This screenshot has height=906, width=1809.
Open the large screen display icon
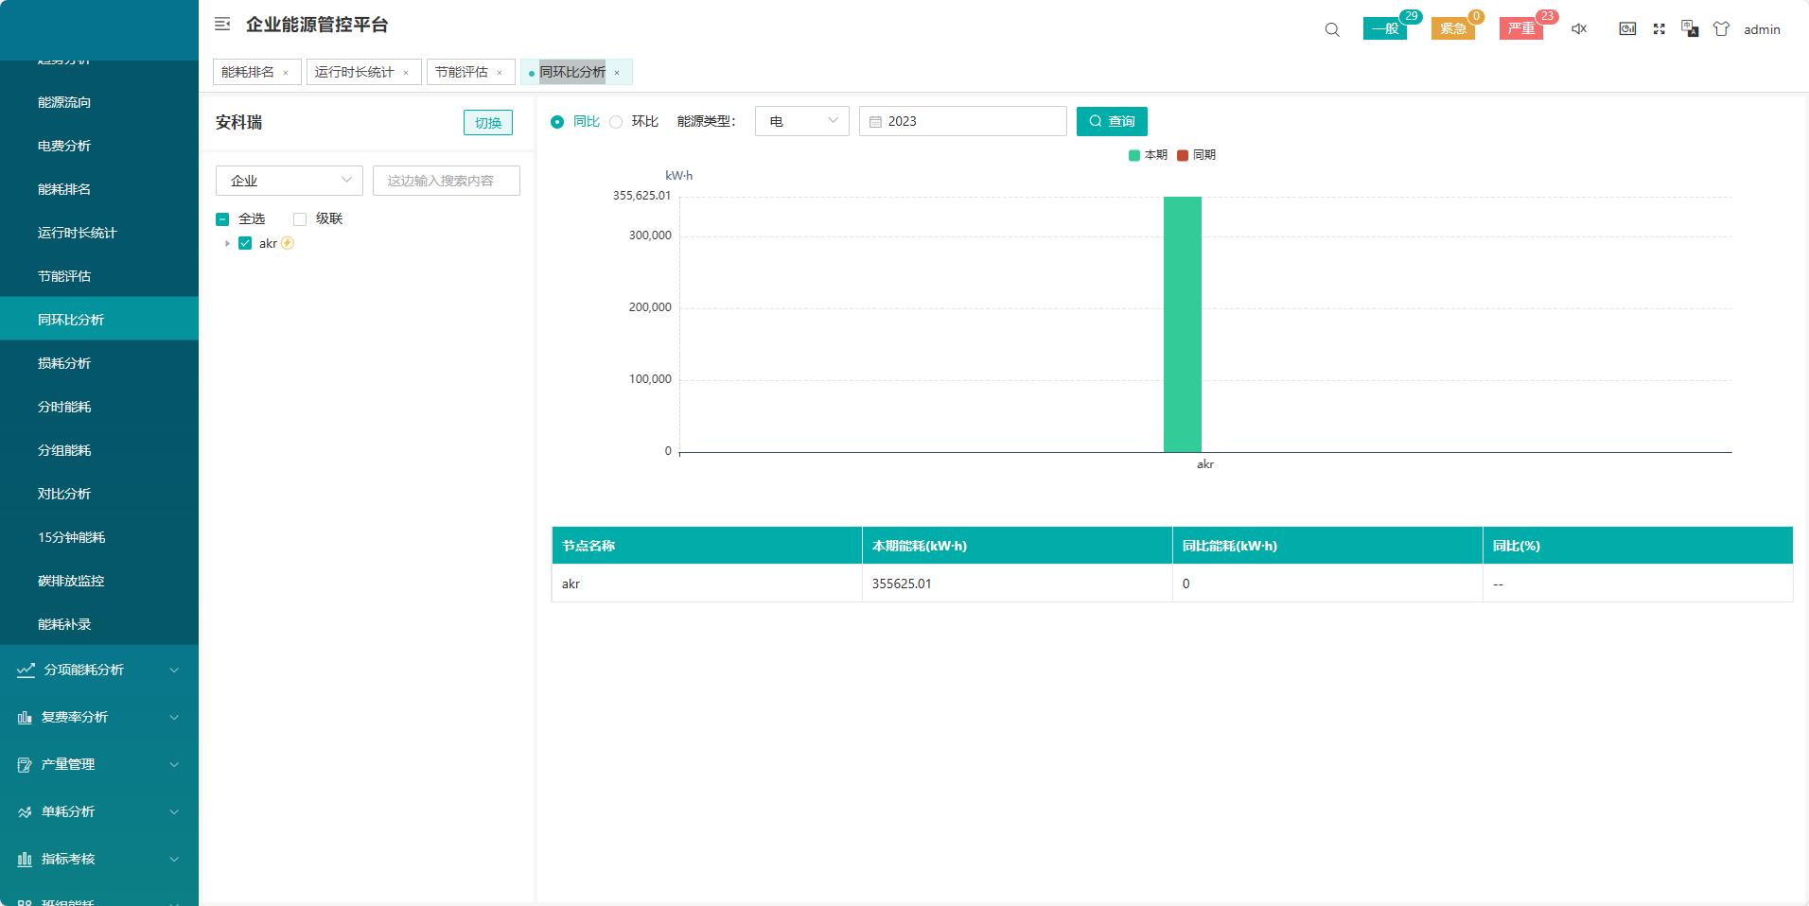(1627, 29)
